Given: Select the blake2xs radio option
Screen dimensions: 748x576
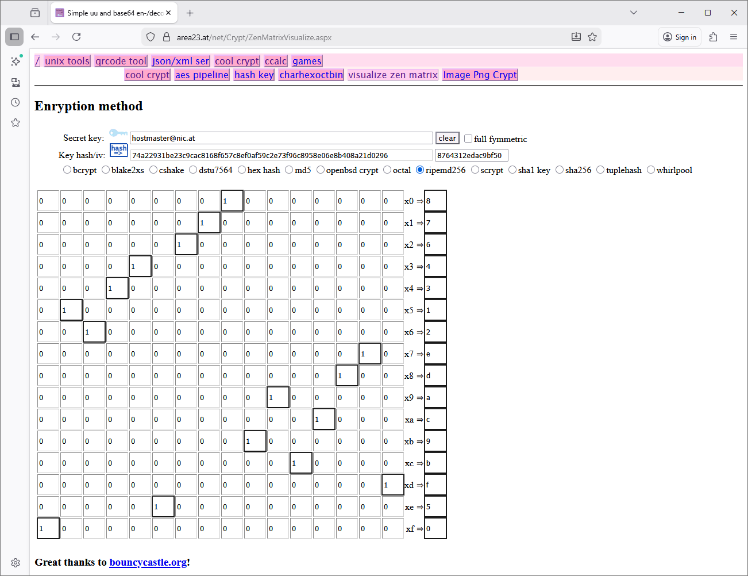Looking at the screenshot, I should (106, 170).
